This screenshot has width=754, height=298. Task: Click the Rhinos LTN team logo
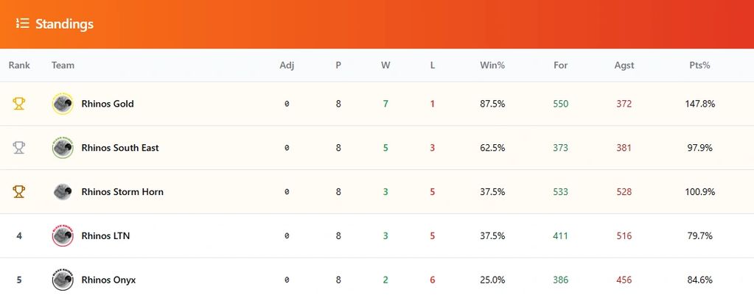click(x=63, y=236)
